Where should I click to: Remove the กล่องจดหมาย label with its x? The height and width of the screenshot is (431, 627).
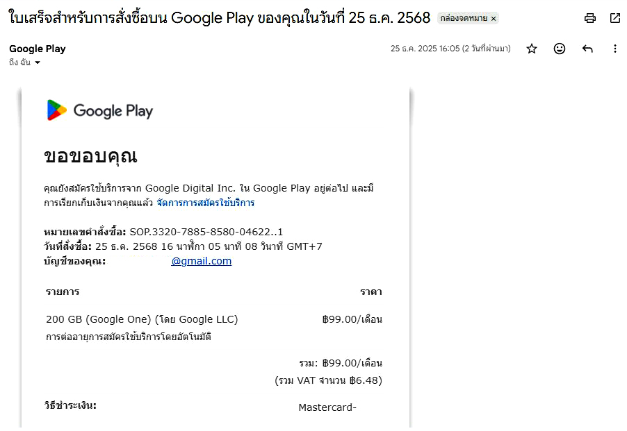(494, 19)
